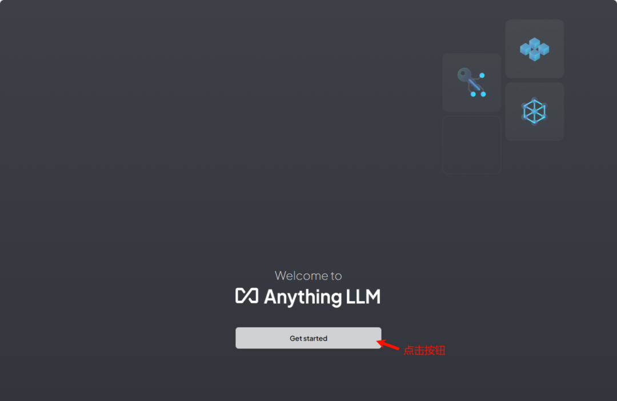Select the tile containing the hexagon cube
The height and width of the screenshot is (401, 617).
tap(534, 112)
